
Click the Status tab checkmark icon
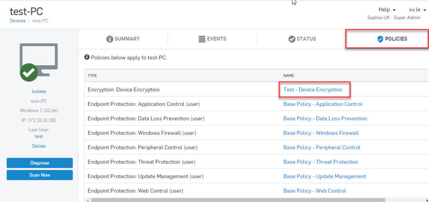click(292, 39)
